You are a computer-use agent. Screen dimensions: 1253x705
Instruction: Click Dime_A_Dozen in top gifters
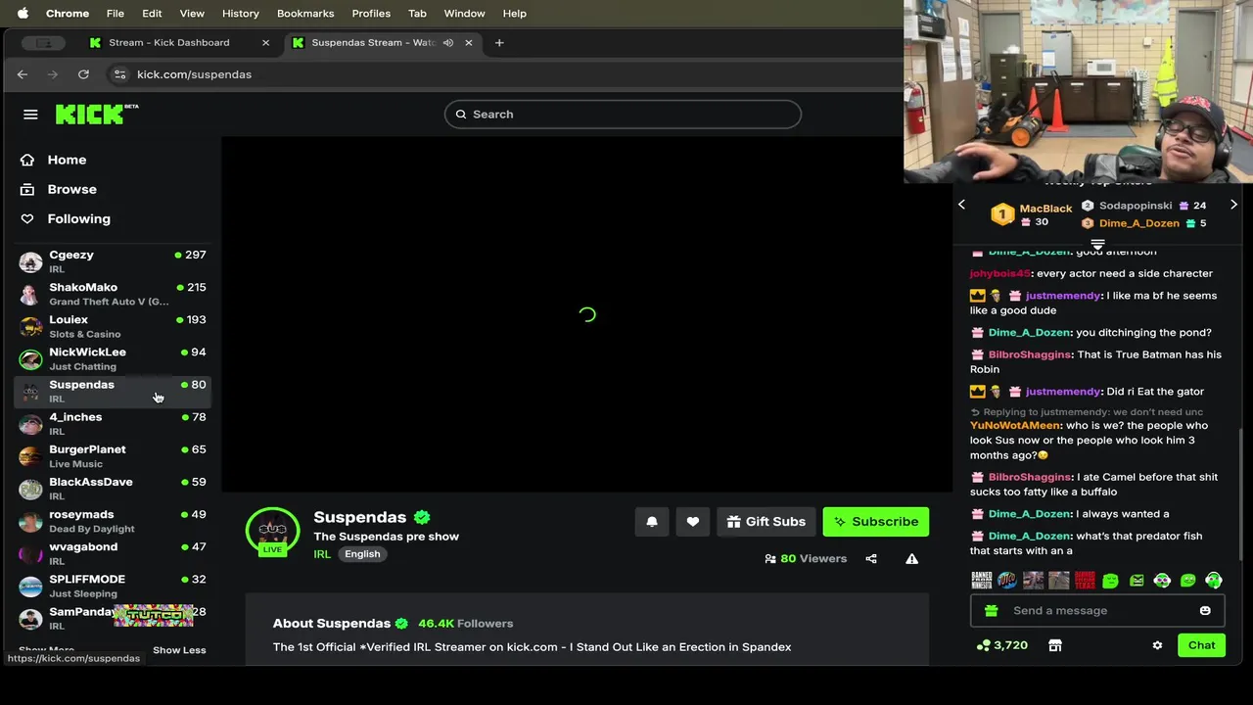click(x=1139, y=223)
